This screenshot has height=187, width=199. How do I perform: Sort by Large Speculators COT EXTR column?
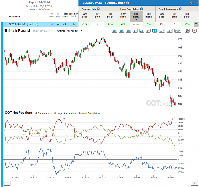point(136,17)
